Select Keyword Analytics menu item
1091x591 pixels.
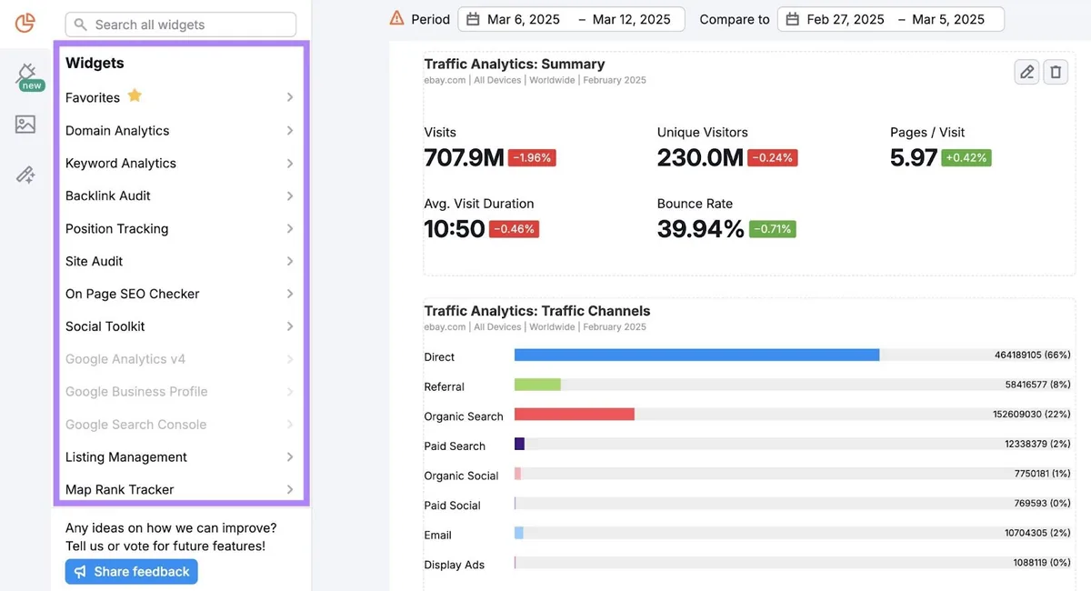click(x=121, y=164)
